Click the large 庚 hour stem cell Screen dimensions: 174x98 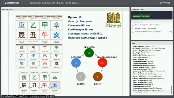(22, 25)
